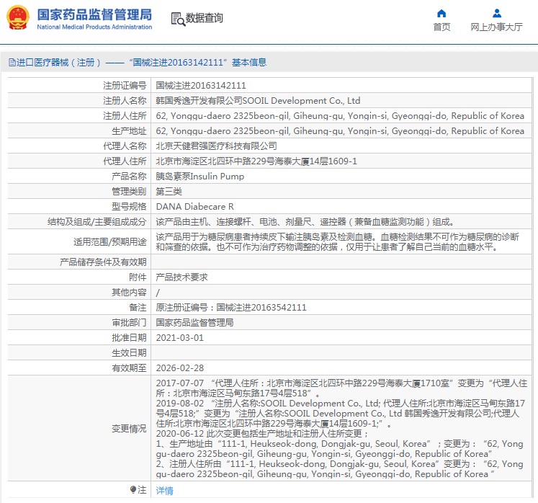Screen dimensions: 538x503
Task: Click the bullet icon beside 注
Action: click(133, 490)
